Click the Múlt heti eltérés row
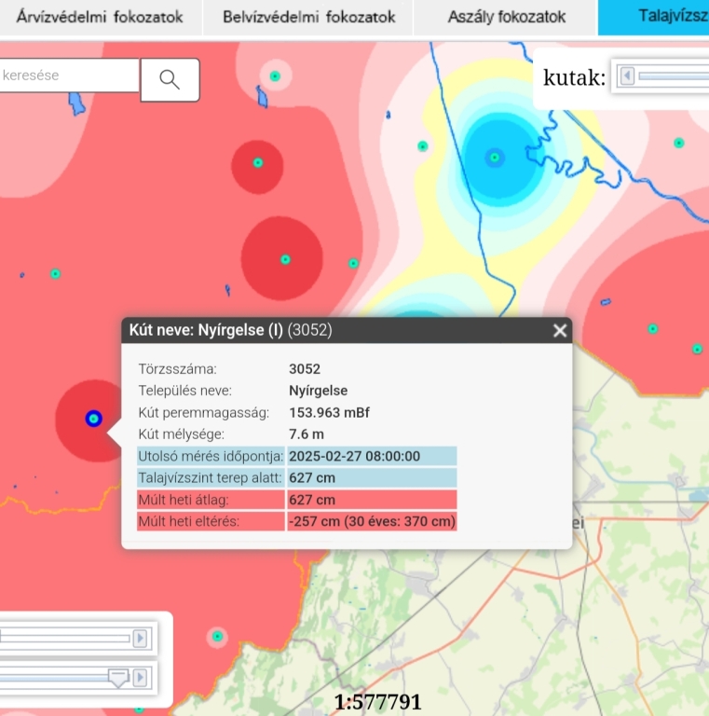The width and height of the screenshot is (709, 716). point(297,521)
